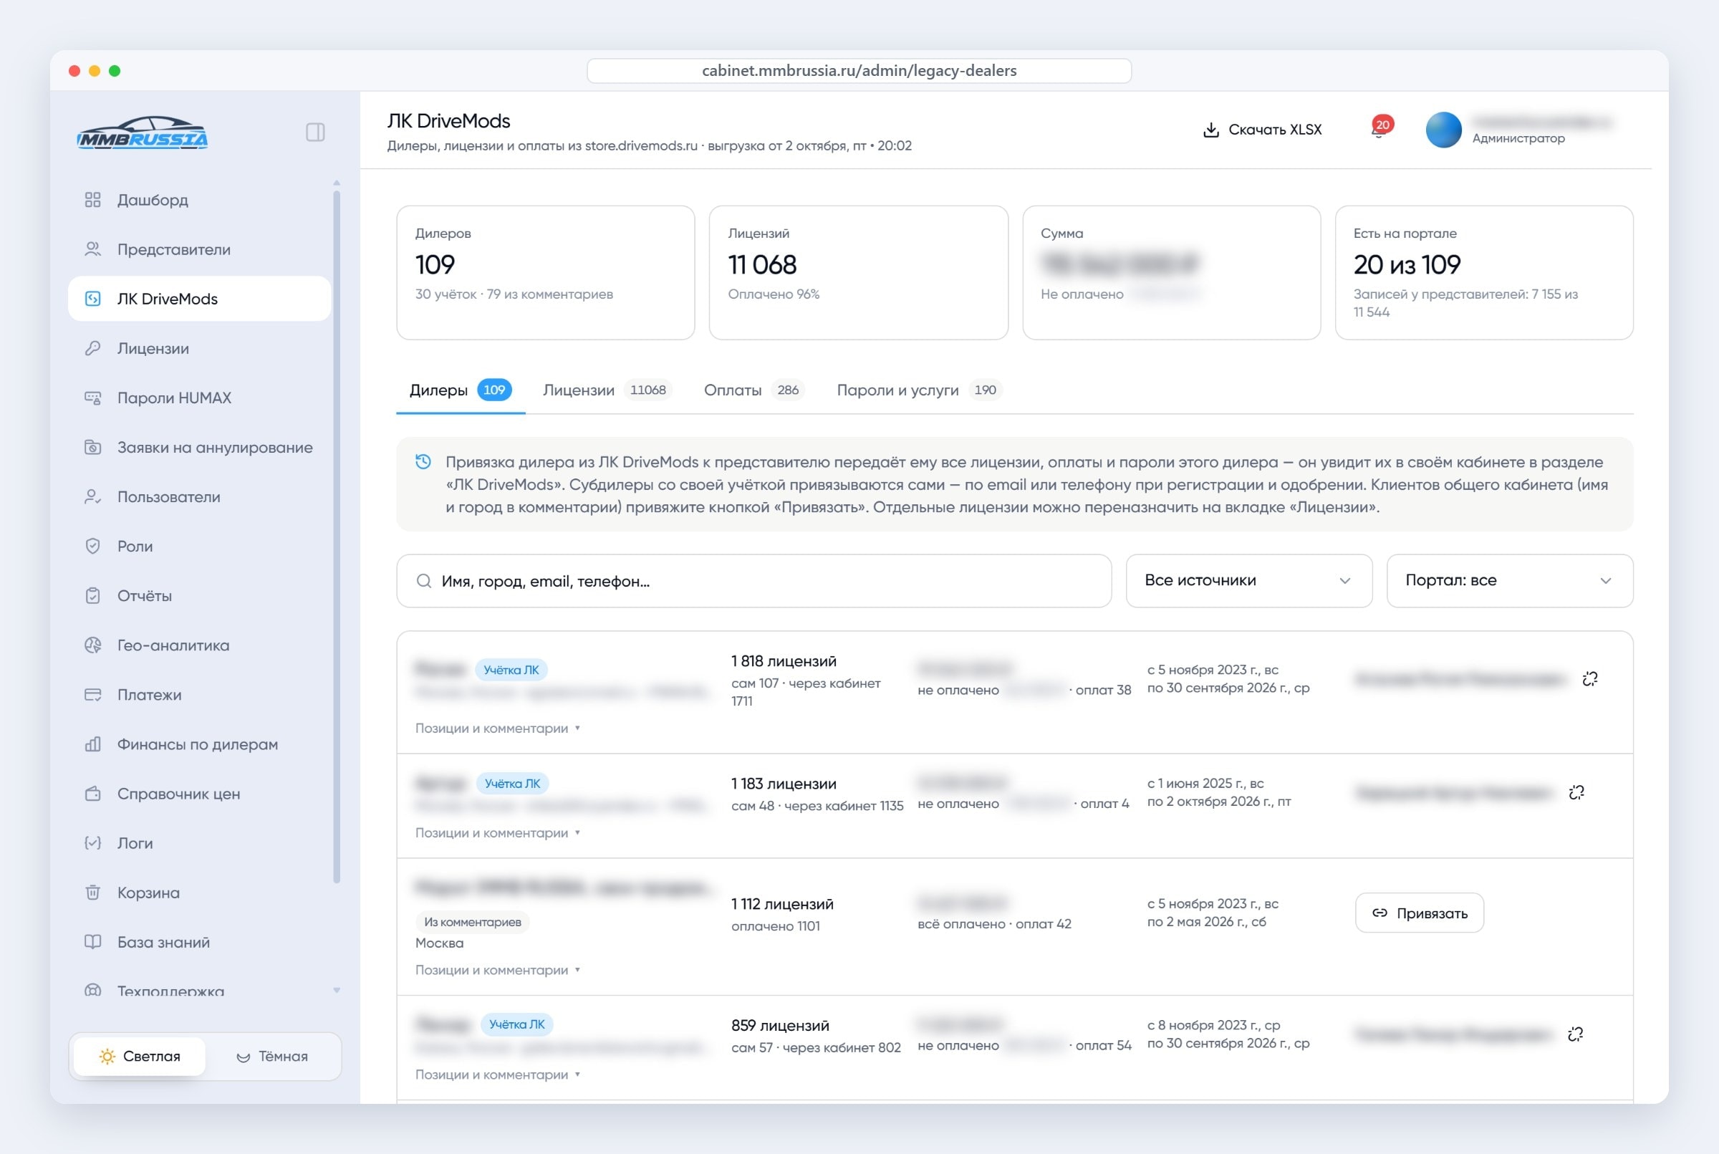
Task: Select ЛК DriveMods sidebar item
Action: 199,298
